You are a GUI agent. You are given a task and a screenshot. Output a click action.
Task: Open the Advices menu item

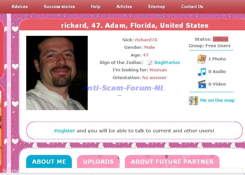pos(19,6)
